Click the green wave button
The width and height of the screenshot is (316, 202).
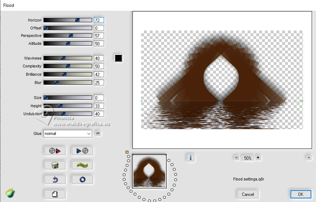point(82,165)
